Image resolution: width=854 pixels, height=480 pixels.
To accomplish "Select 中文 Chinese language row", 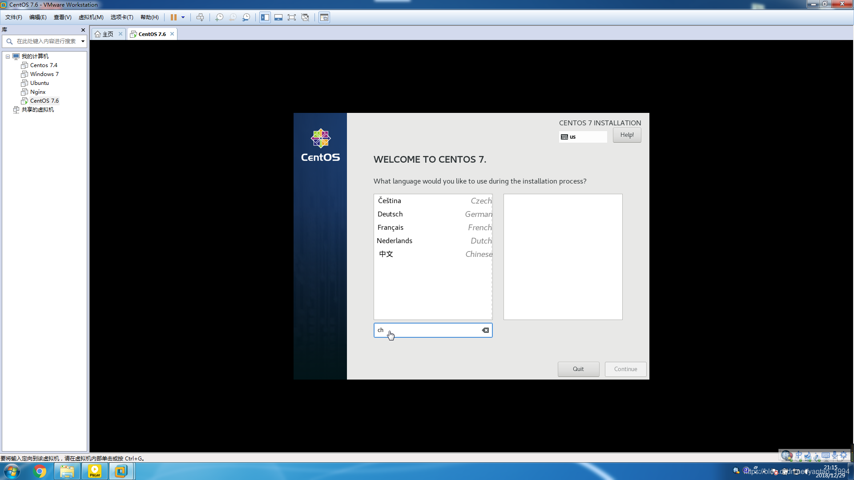I will tap(433, 254).
